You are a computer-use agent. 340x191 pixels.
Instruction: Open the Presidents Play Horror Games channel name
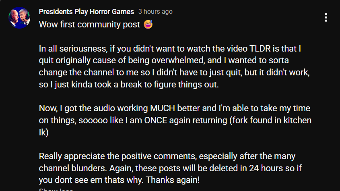(86, 12)
